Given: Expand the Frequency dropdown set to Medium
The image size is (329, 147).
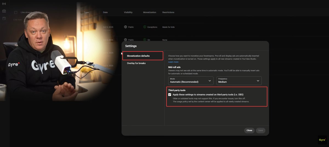Looking at the screenshot, I should click(239, 80).
